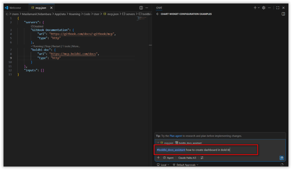Image resolution: width=292 pixels, height=170 pixels.
Task: Open chat settings gear icon
Action: 263,8
